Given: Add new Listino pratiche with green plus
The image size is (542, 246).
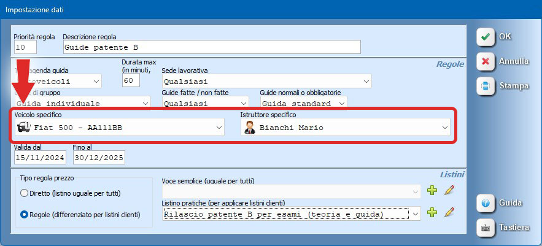Looking at the screenshot, I should 432,213.
